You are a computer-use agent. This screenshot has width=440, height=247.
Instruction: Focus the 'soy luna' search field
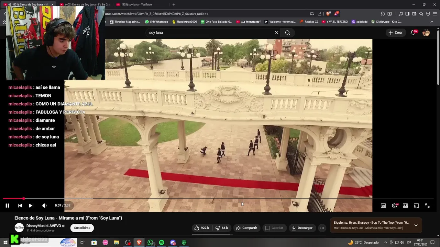(210, 33)
